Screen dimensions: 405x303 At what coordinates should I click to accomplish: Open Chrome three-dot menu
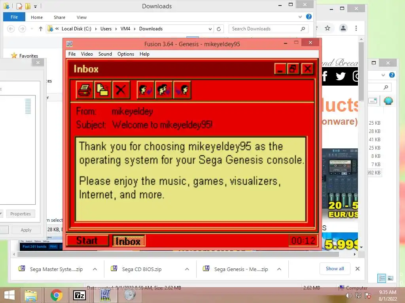pos(356,28)
